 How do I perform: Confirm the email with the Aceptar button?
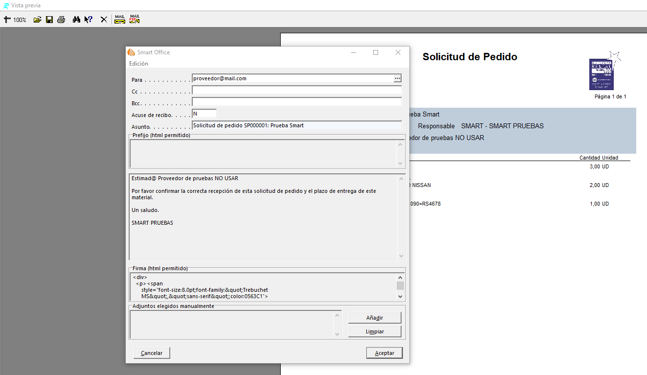point(384,353)
